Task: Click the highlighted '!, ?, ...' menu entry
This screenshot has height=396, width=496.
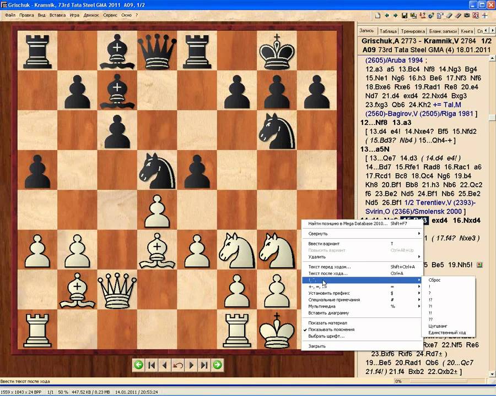Action: click(x=362, y=280)
